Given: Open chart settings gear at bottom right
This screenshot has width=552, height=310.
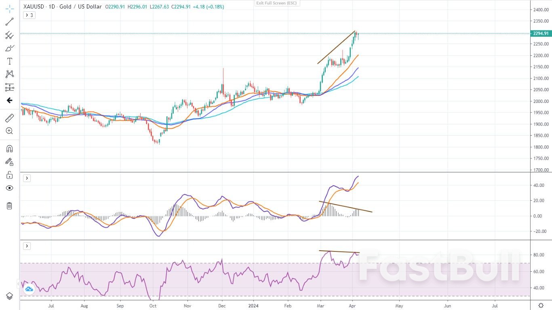Looking at the screenshot, I should tap(541, 306).
